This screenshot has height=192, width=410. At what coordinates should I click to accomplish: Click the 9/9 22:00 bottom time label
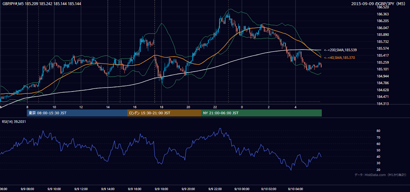click(x=215, y=189)
